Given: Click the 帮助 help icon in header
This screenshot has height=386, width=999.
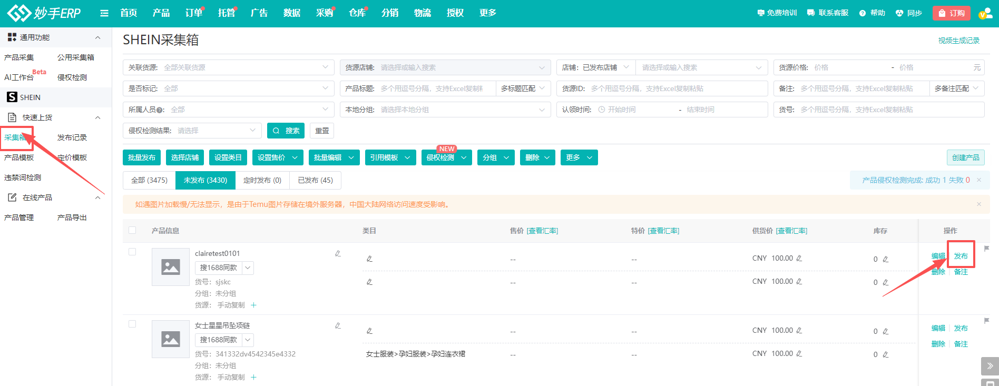Looking at the screenshot, I should [x=863, y=13].
